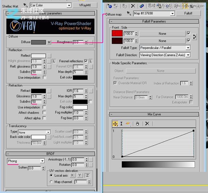Toggle the Fresnel reflections checkbox
This screenshot has width=208, height=193.
(86, 61)
